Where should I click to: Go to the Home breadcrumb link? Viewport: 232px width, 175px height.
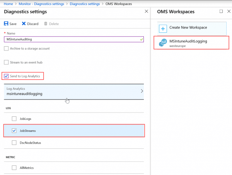(8, 4)
